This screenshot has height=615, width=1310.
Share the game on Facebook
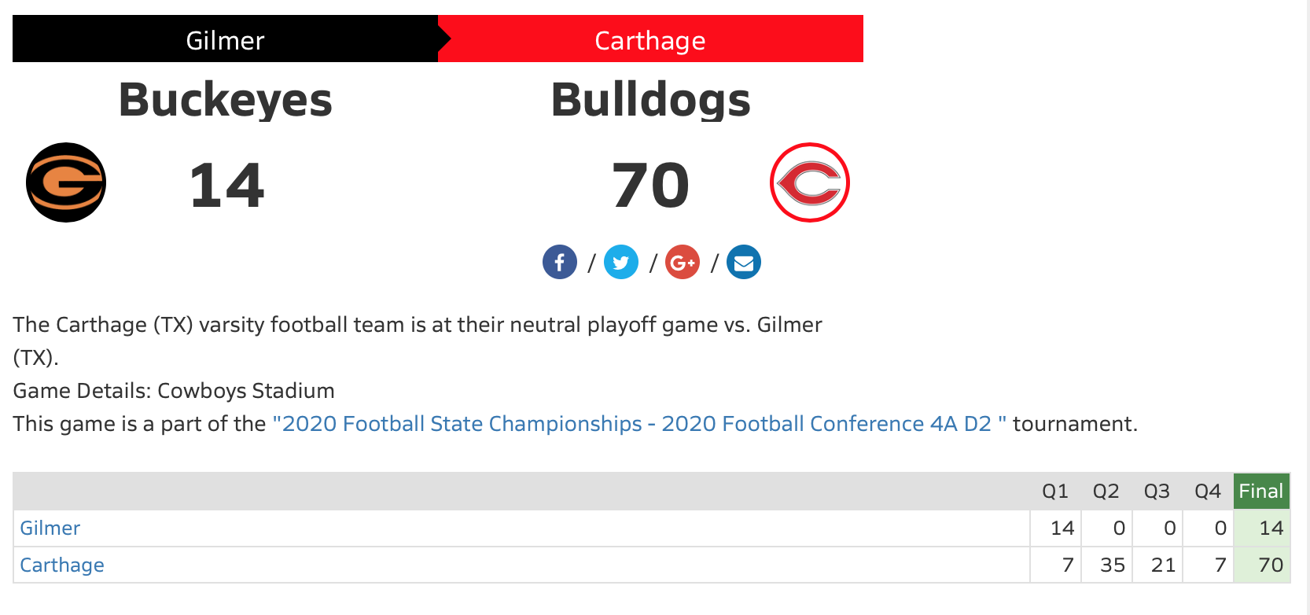click(560, 263)
